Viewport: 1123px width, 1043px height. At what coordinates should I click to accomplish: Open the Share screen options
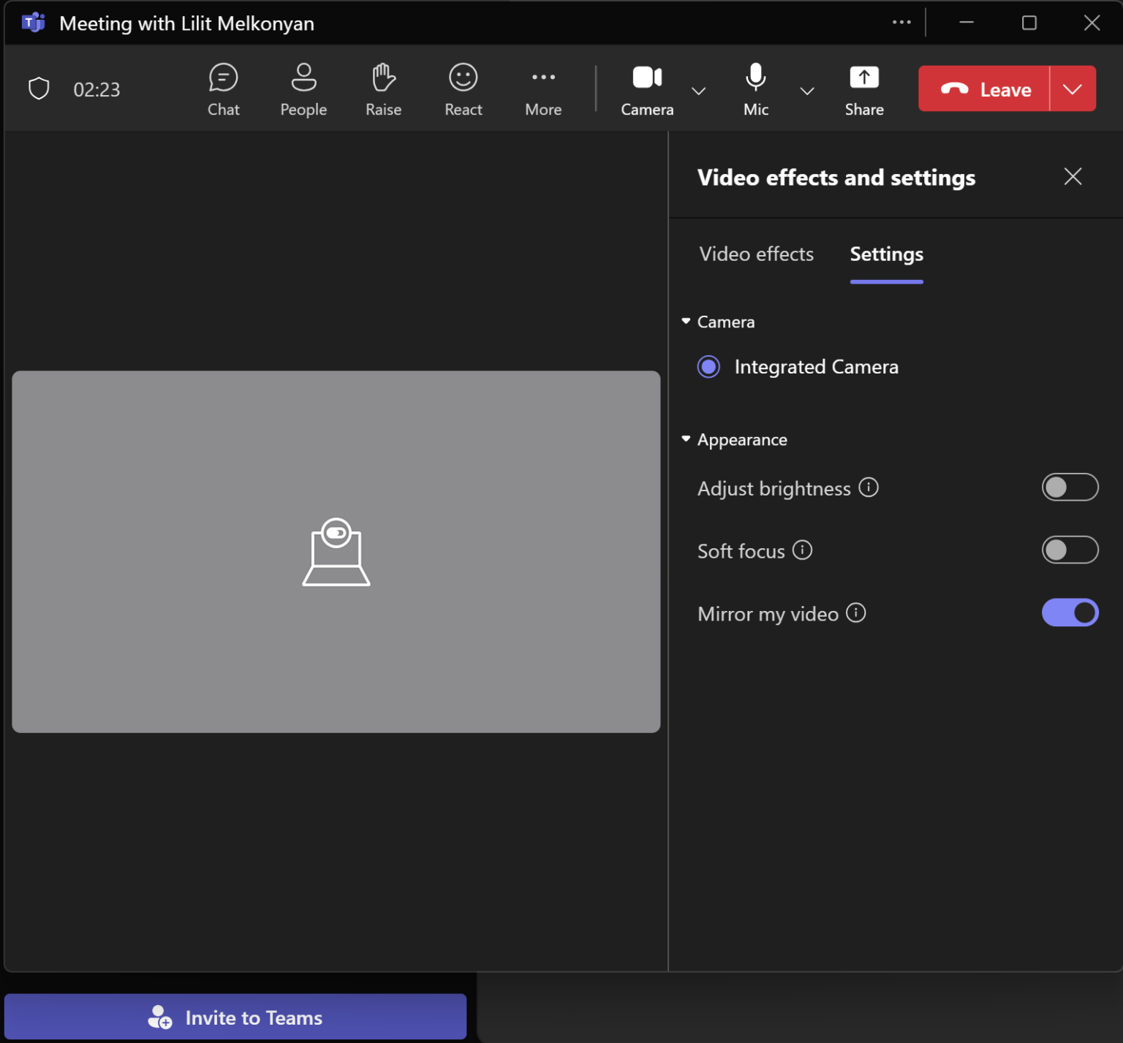pyautogui.click(x=863, y=88)
